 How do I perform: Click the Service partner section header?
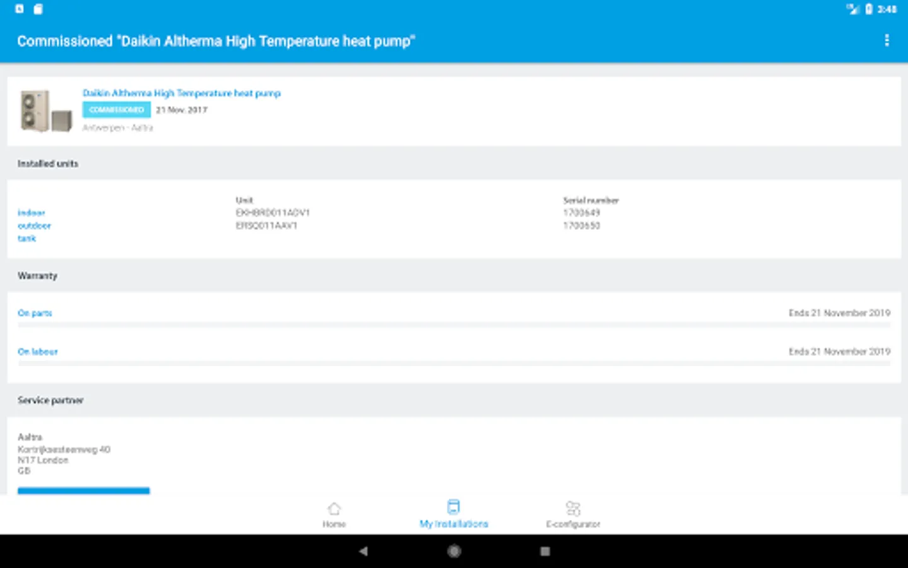click(50, 400)
